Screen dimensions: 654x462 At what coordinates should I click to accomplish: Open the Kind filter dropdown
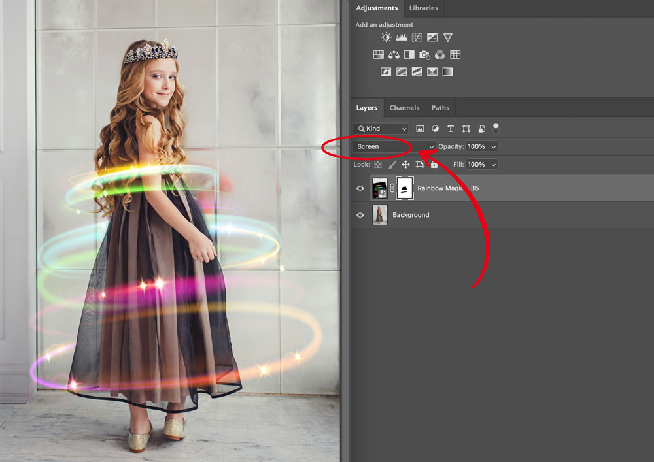coord(381,129)
